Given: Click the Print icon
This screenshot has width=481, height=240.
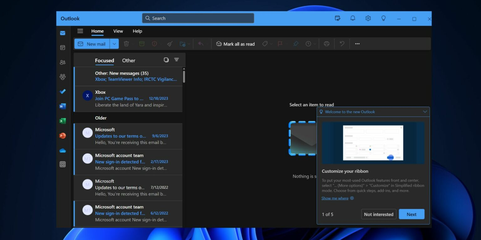Looking at the screenshot, I should [x=327, y=44].
